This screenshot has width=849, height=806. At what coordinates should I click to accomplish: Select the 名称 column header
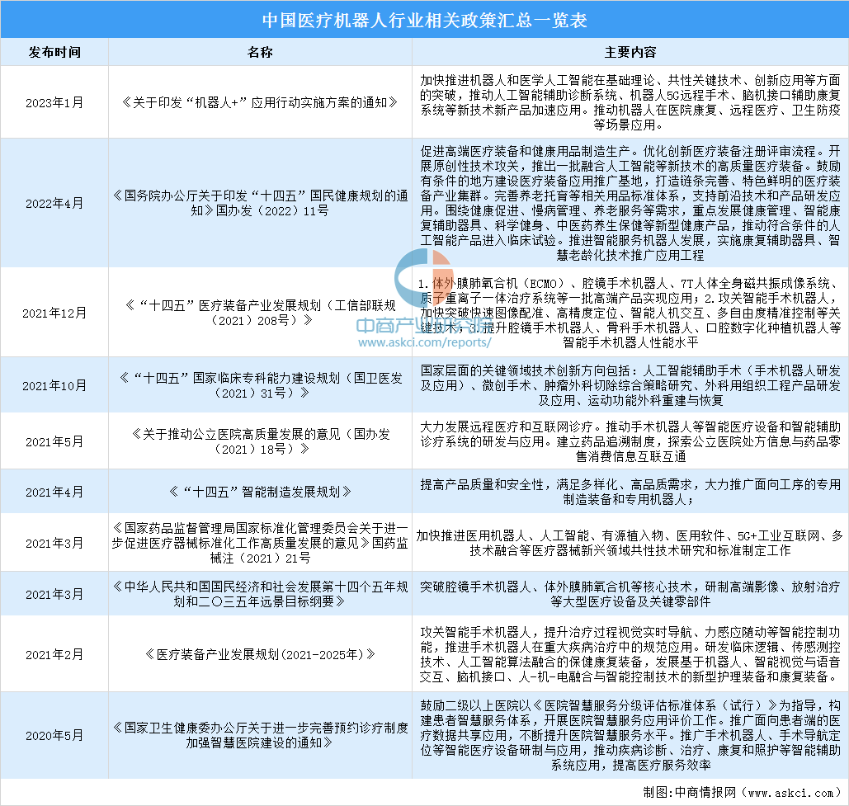point(260,52)
